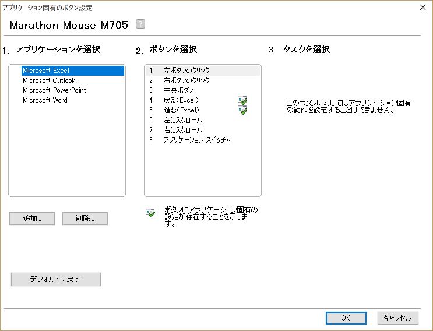Choose button 6 左にスクロール

(x=203, y=120)
